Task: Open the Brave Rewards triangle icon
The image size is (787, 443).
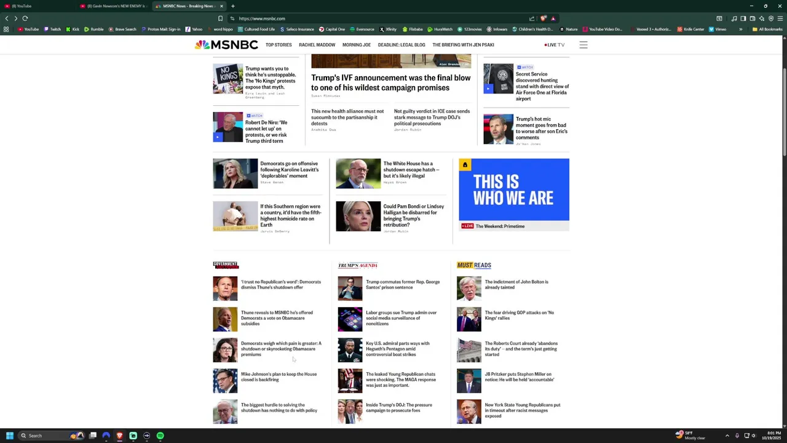Action: (553, 18)
